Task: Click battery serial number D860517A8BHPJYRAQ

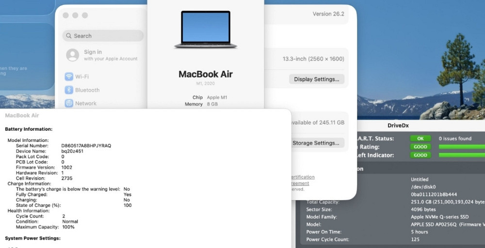Action: 86,145
